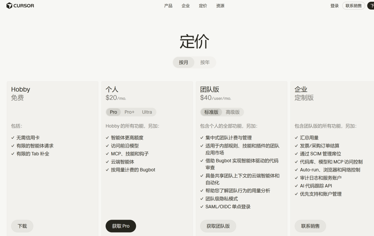374x236 pixels.
Task: Go to the 定价 navigation item
Action: [203, 6]
